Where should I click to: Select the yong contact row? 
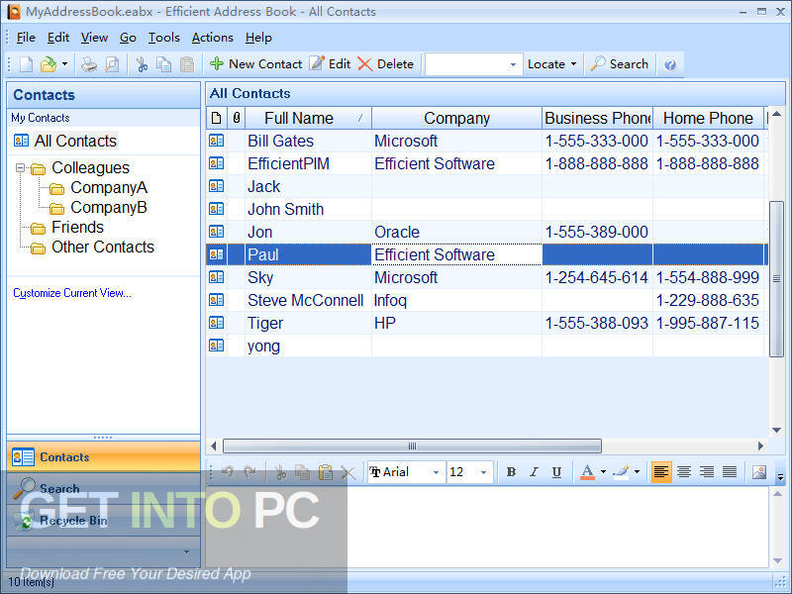tap(487, 346)
